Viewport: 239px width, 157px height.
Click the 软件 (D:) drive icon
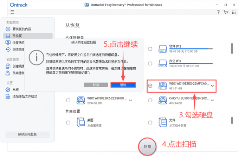coord(163,49)
